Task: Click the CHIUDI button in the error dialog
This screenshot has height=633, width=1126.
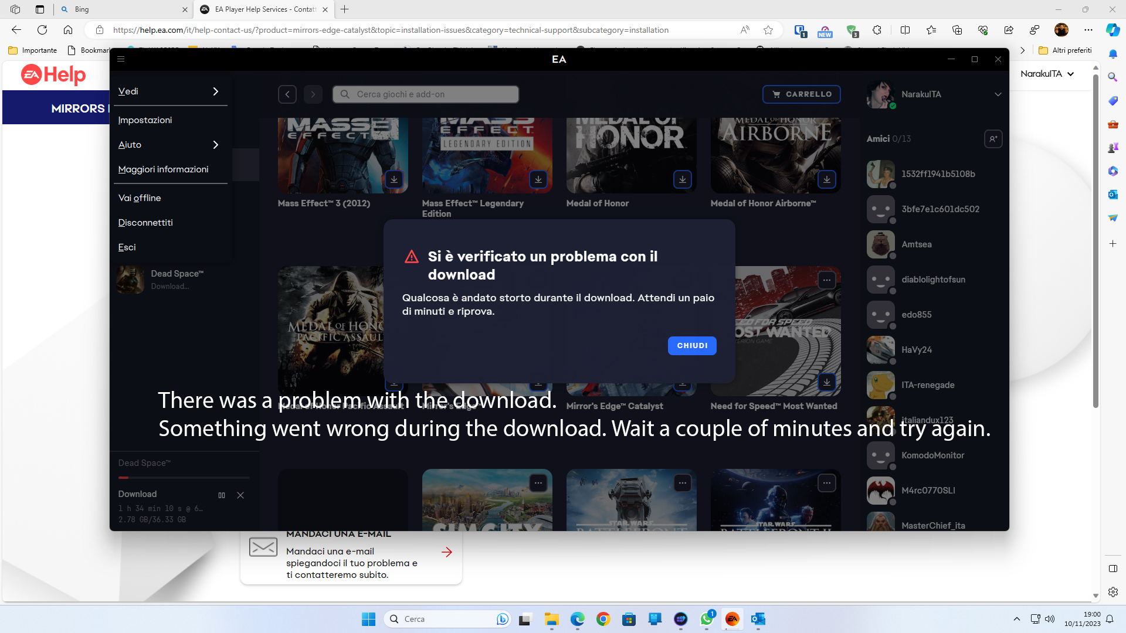Action: 692,346
